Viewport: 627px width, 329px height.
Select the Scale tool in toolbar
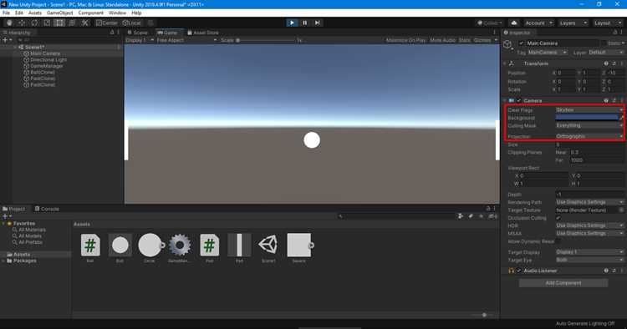47,23
